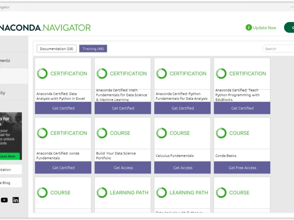The height and width of the screenshot is (220, 294).
Task: Get Certified for Teach Python Programming with EduBlocks
Action: pos(242,108)
